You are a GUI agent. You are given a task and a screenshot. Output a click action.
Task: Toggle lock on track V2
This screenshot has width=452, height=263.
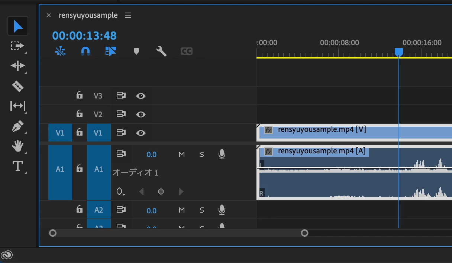click(x=79, y=113)
